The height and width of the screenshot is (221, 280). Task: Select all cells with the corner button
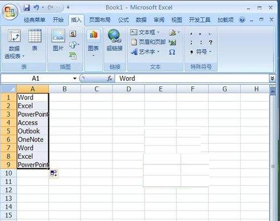8,89
